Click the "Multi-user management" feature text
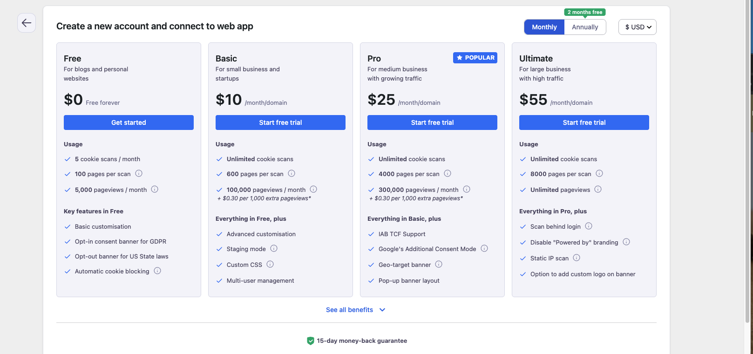753x354 pixels. click(x=260, y=281)
